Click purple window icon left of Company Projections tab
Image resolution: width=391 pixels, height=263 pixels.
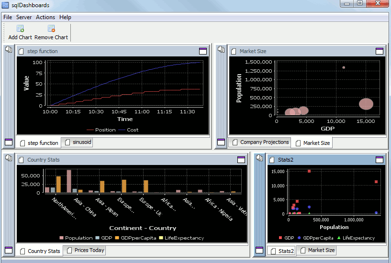click(221, 142)
